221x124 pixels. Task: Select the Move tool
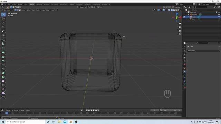point(3,23)
